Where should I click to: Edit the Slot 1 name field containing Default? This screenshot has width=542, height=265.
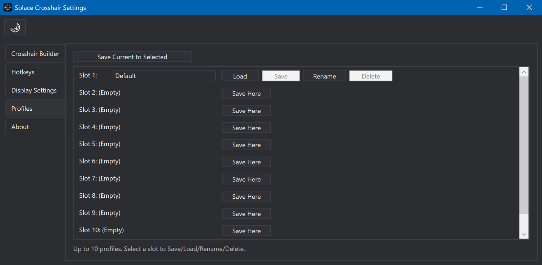(x=165, y=76)
